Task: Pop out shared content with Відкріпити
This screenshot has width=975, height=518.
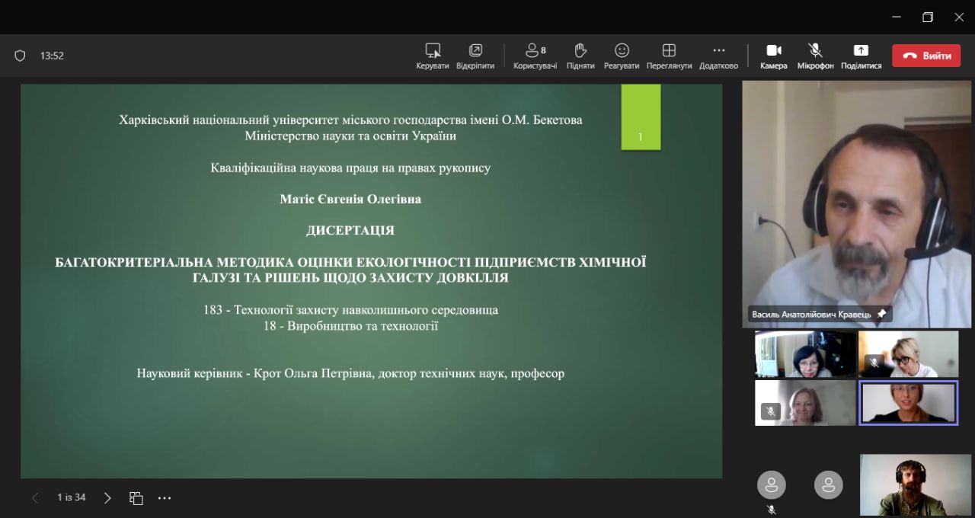Action: coord(475,51)
